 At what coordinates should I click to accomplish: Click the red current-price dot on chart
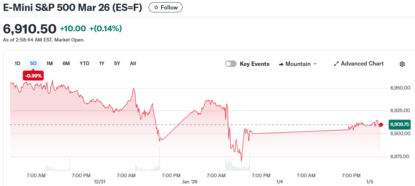point(381,125)
